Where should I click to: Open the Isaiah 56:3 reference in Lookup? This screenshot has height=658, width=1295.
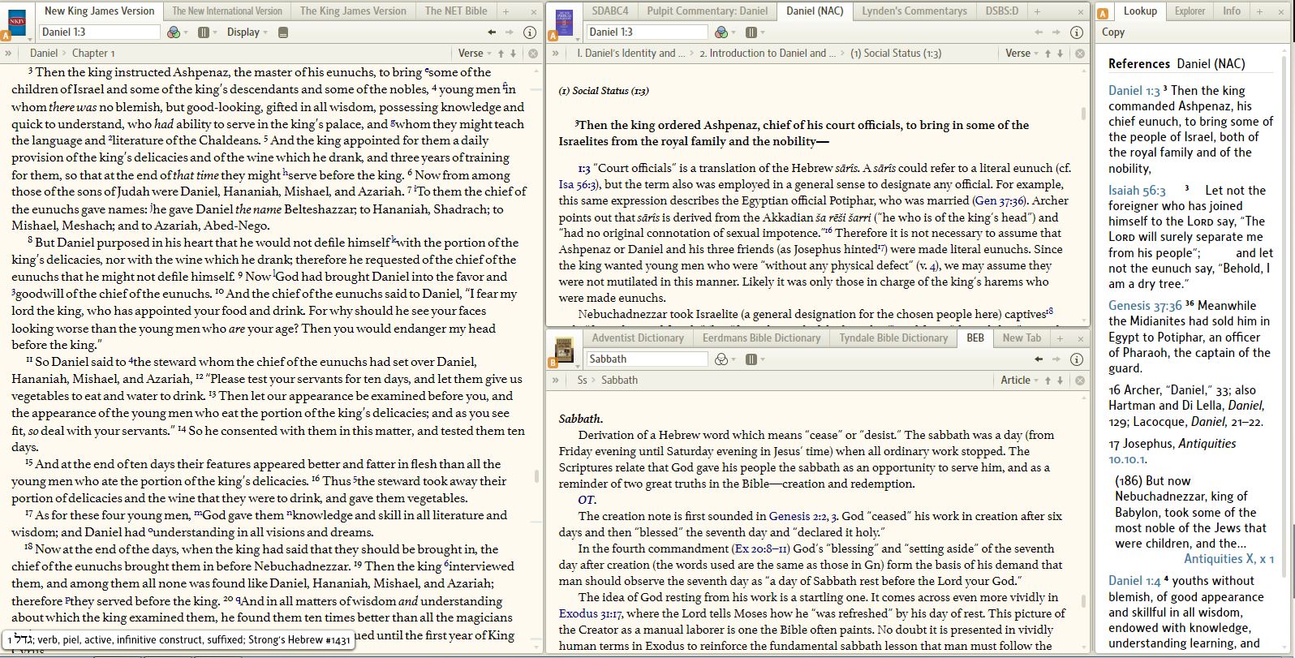click(1137, 191)
